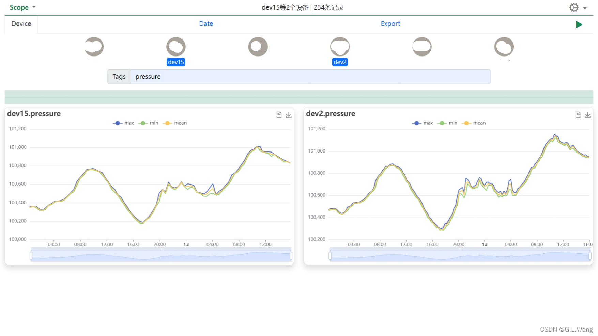This screenshot has width=598, height=336.
Task: Select the dev15 device icon
Action: 176,47
